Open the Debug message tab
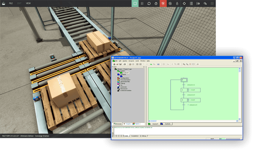The image size is (253, 151). pos(144,136)
